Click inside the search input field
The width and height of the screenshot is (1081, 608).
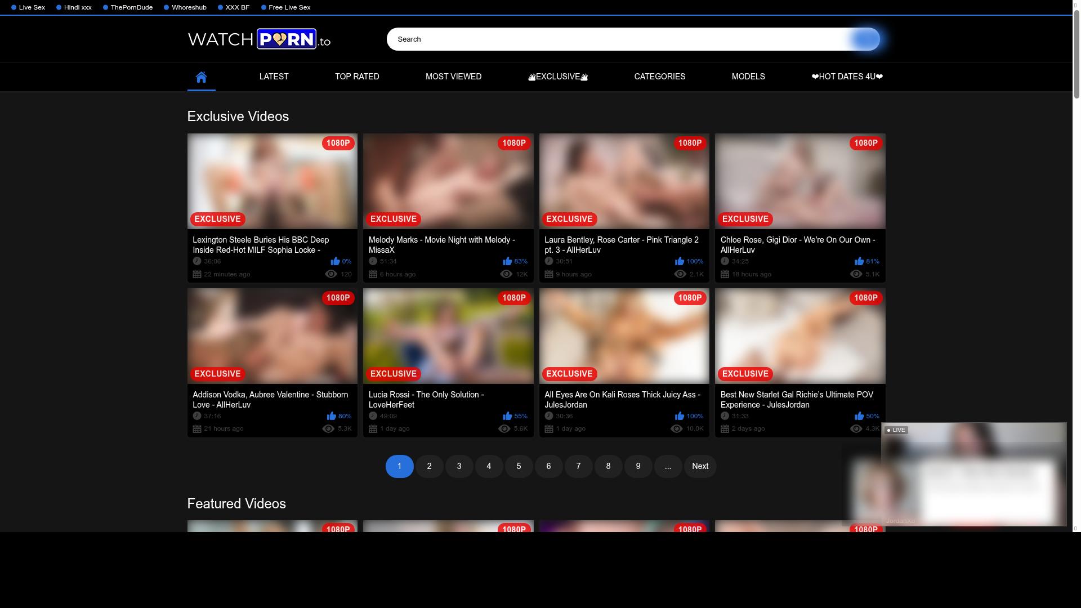[563, 39]
